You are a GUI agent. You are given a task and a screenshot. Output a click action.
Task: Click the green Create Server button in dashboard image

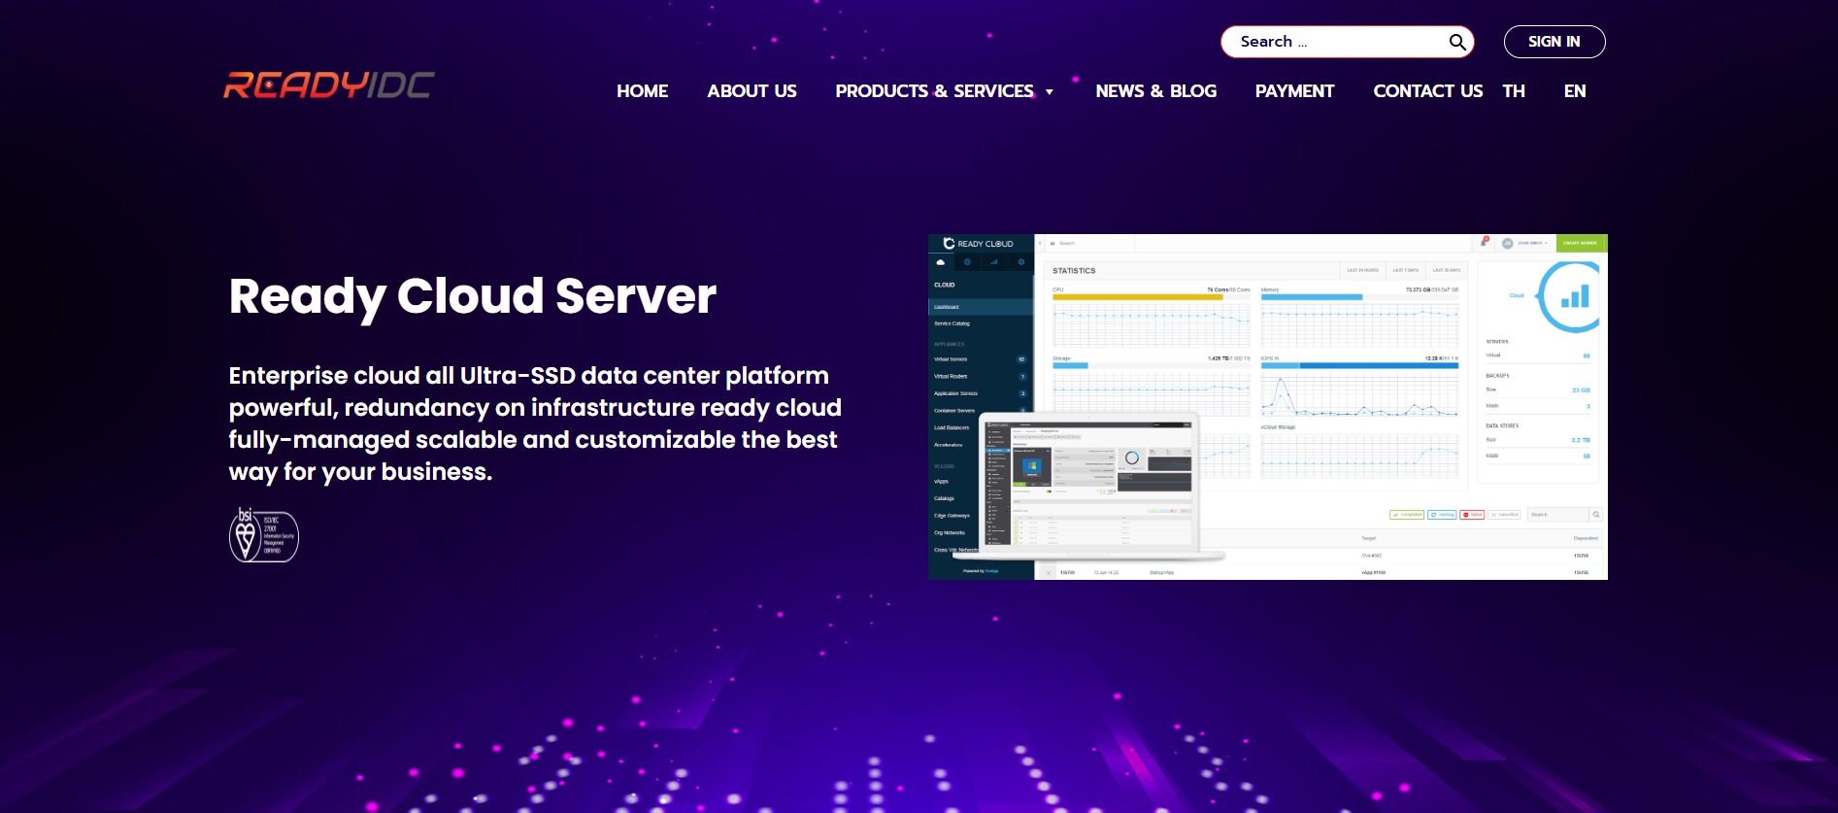1582,243
